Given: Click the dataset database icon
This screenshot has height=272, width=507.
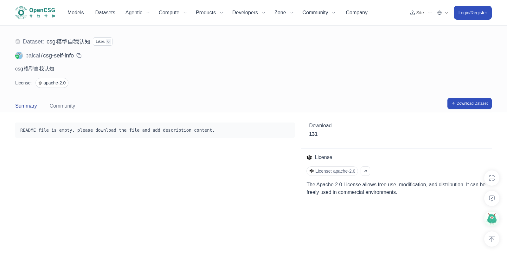Looking at the screenshot, I should [x=18, y=42].
